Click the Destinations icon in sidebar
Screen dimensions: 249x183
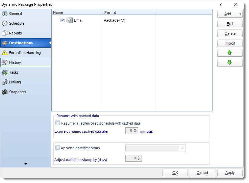coord(5,43)
